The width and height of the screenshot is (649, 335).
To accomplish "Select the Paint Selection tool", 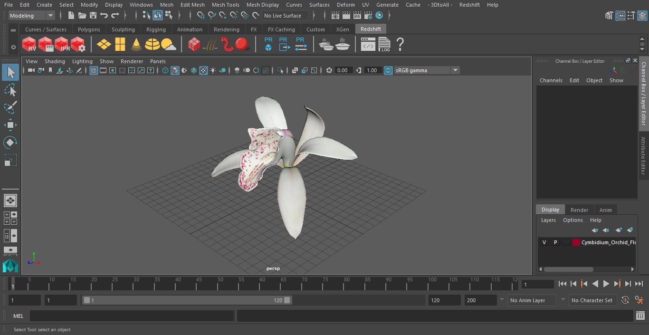I will point(10,107).
